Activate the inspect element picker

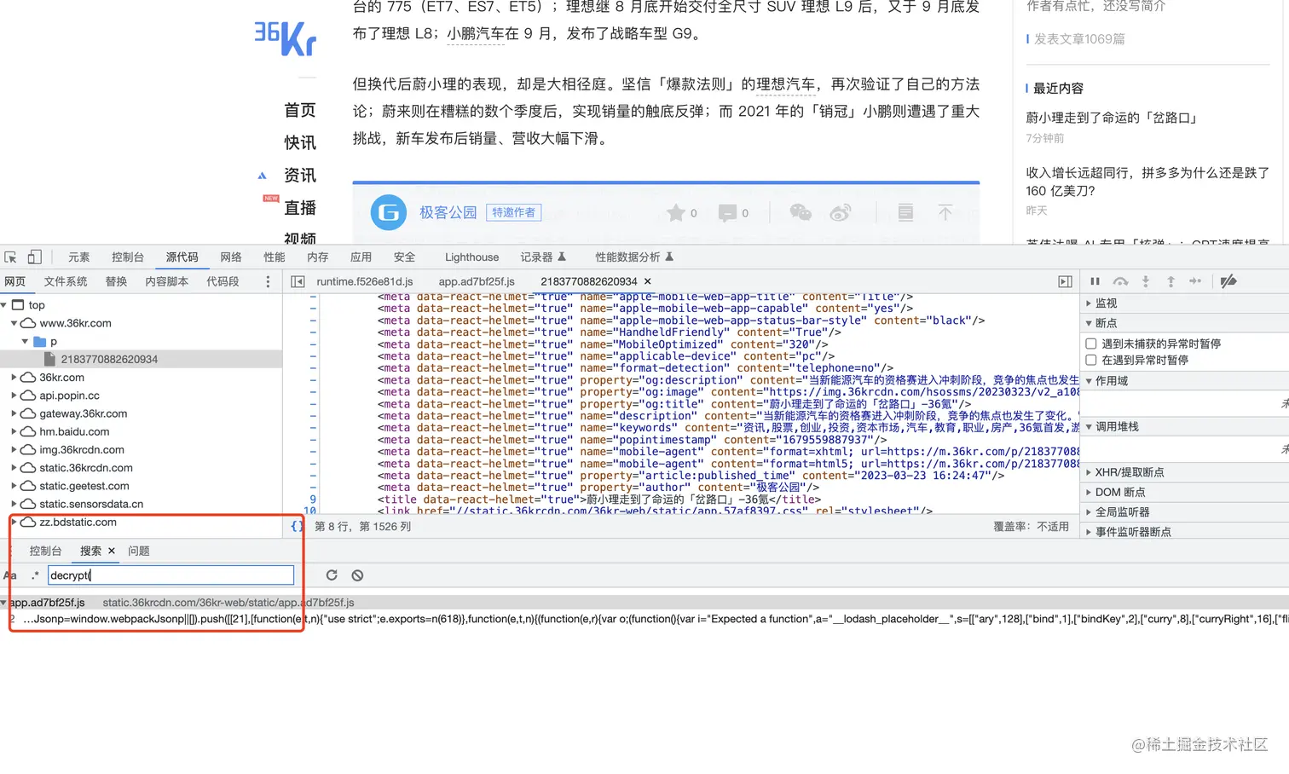pyautogui.click(x=10, y=257)
